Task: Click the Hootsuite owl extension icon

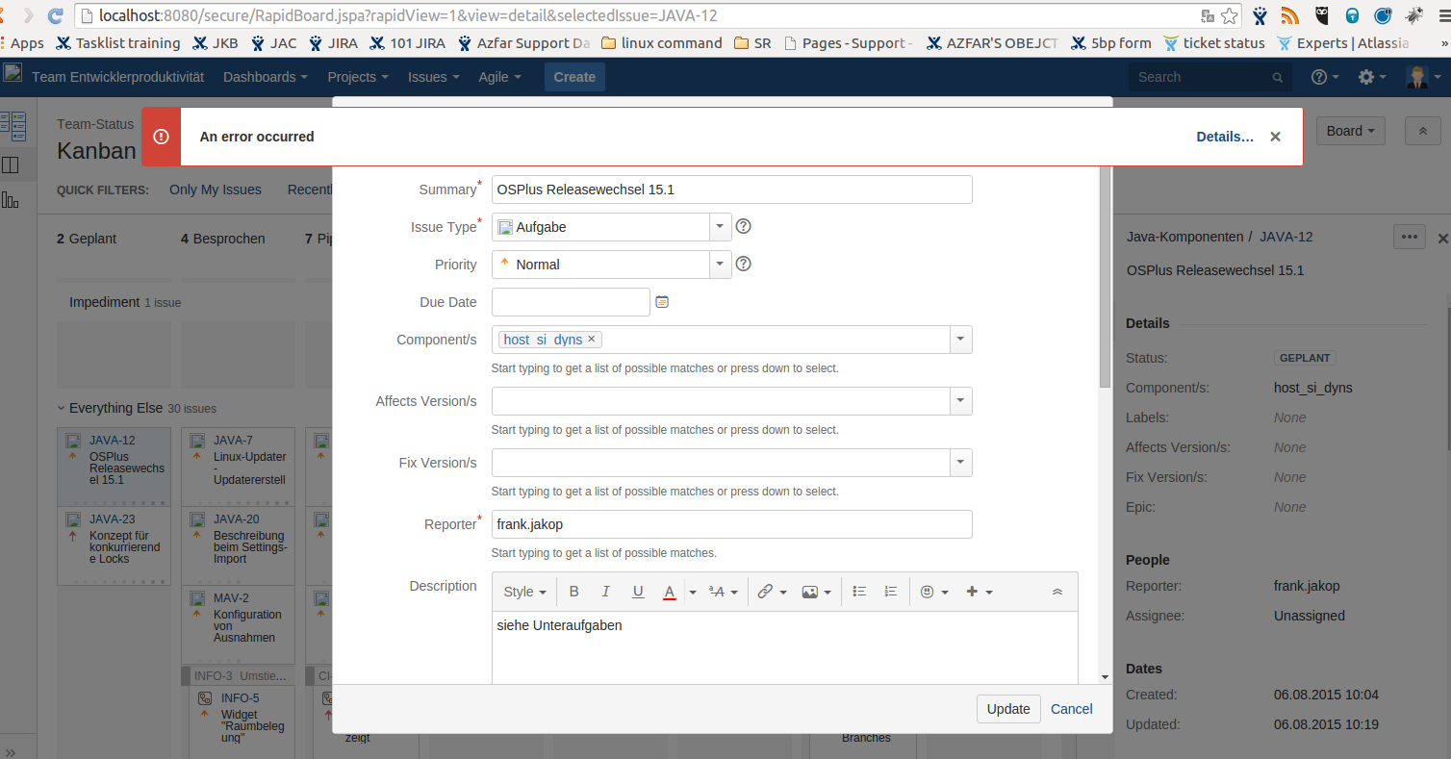Action: (x=1322, y=16)
